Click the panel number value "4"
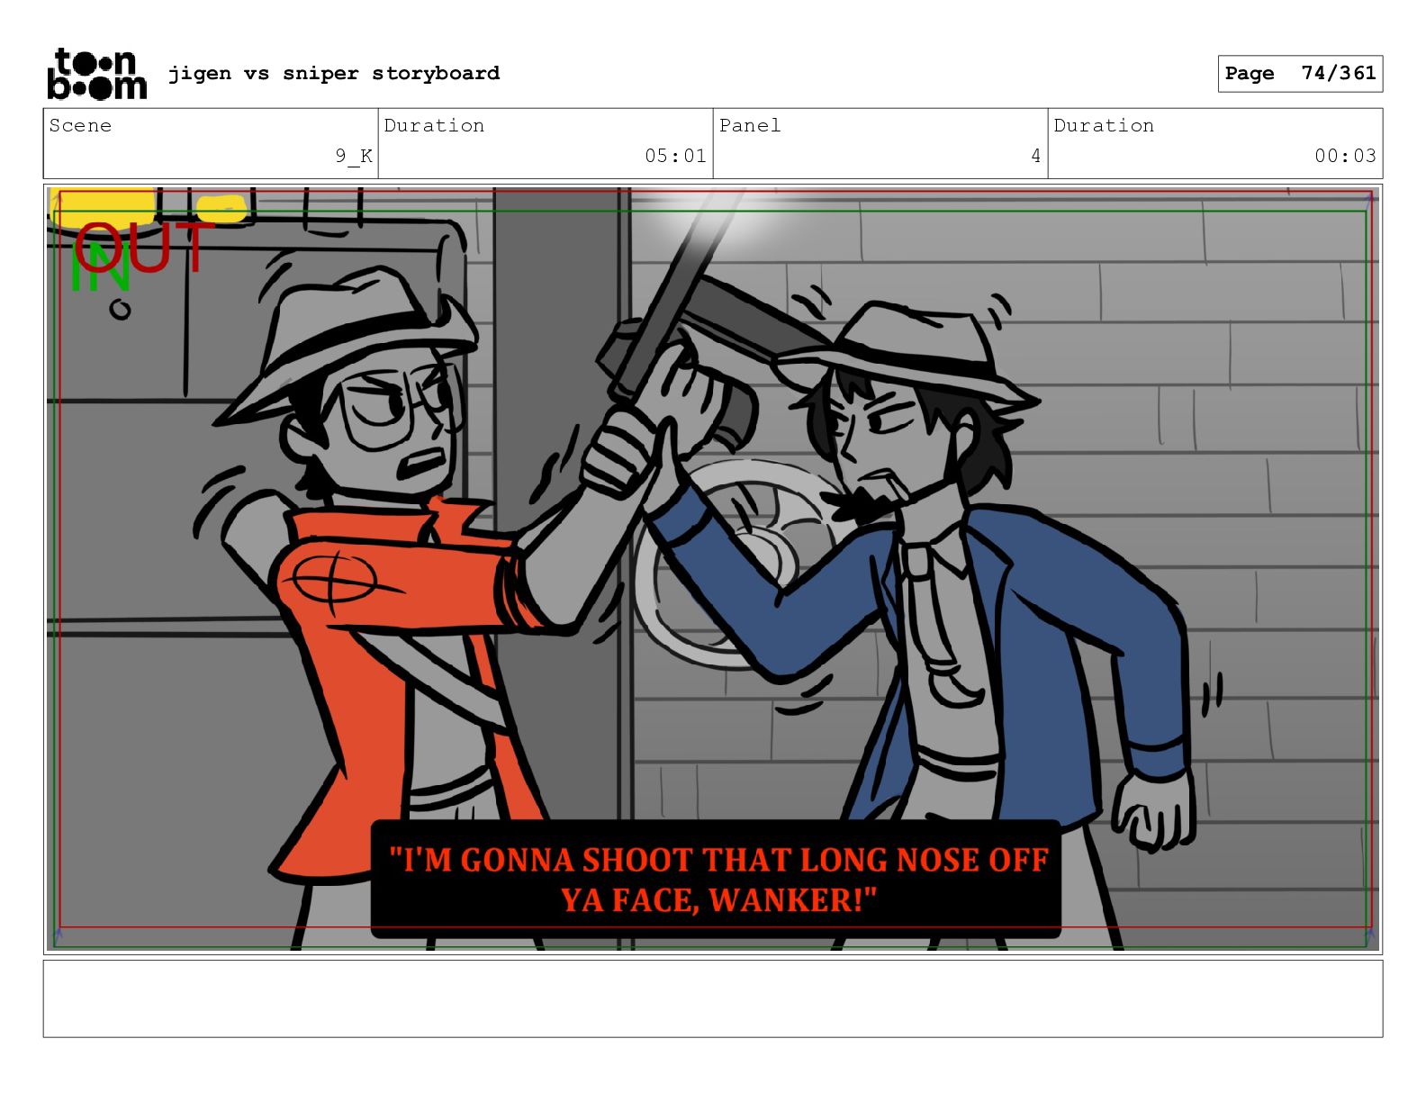Image resolution: width=1426 pixels, height=1102 pixels. point(1036,156)
